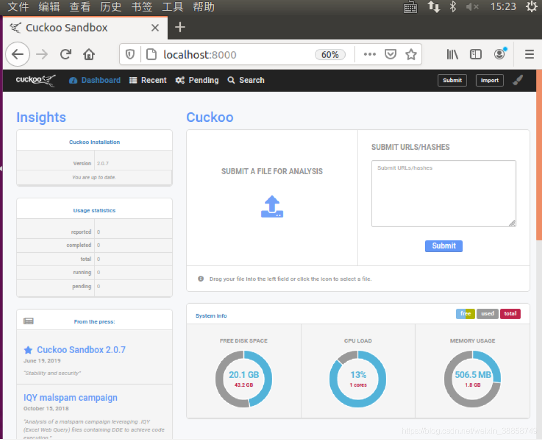This screenshot has width=542, height=440.
Task: Open the Firefox hamburger menu
Action: point(529,54)
